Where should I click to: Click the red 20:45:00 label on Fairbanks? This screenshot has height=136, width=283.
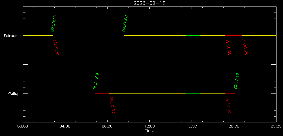(x=245, y=47)
